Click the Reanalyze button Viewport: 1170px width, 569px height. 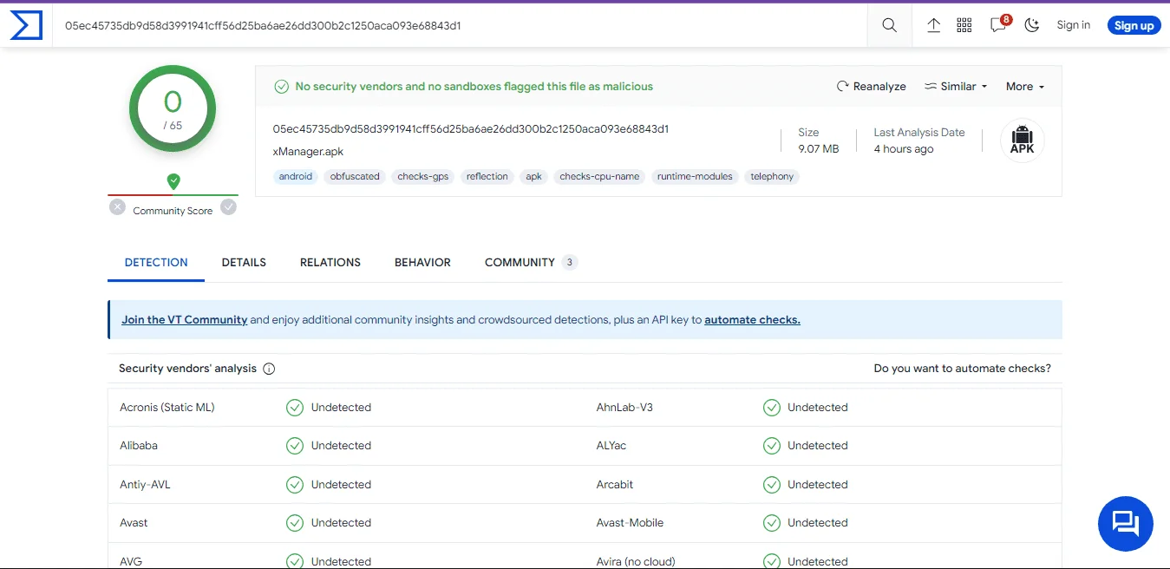[x=871, y=86]
